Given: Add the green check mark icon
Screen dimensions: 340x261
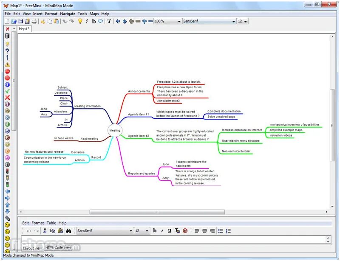Looking at the screenshot, I should [x=7, y=91].
